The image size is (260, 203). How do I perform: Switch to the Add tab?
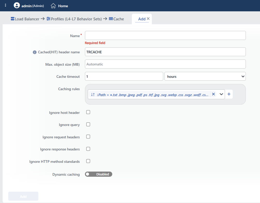[x=142, y=19]
